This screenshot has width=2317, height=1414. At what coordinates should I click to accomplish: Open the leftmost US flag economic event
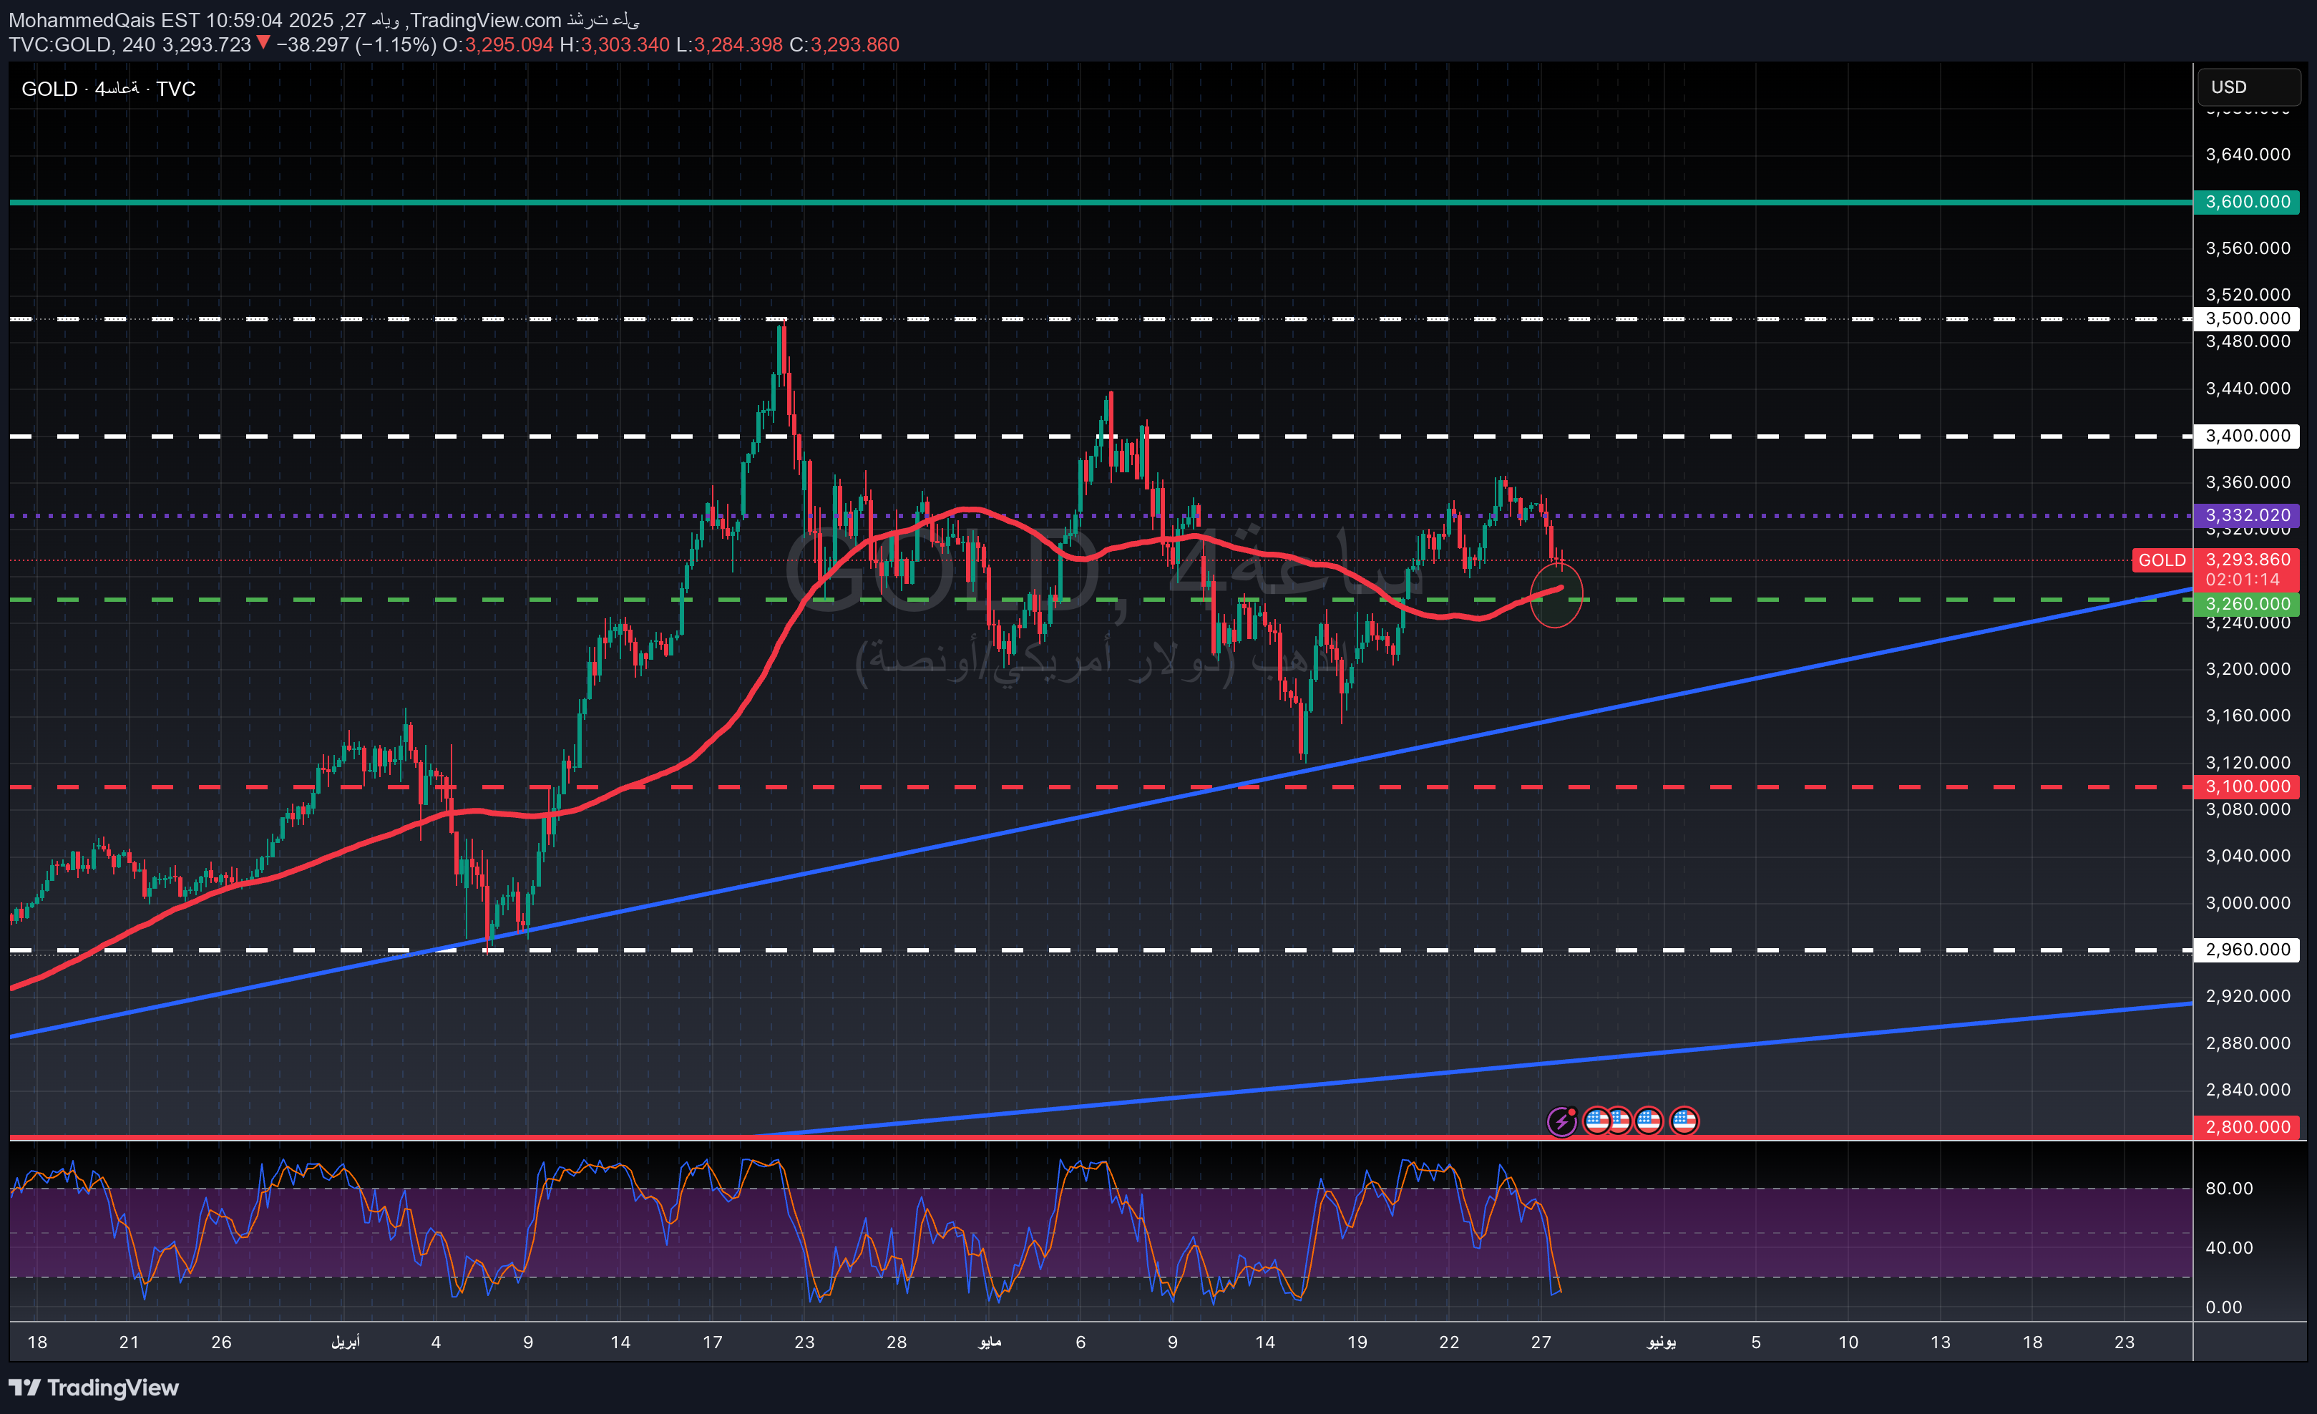coord(1596,1121)
